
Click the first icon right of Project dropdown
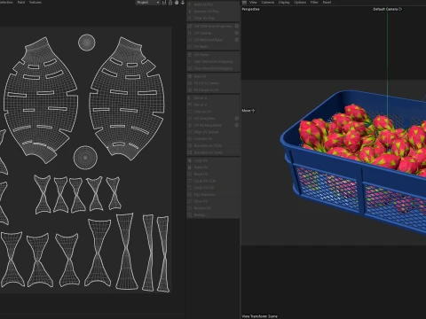point(164,3)
